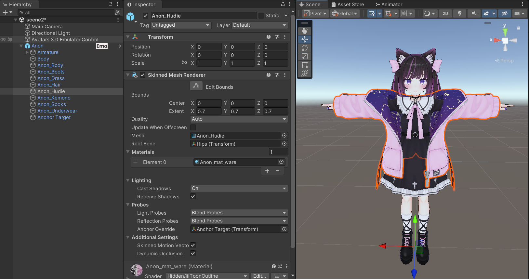This screenshot has height=279, width=529.
Task: Switch to the Animator tab
Action: 389,5
